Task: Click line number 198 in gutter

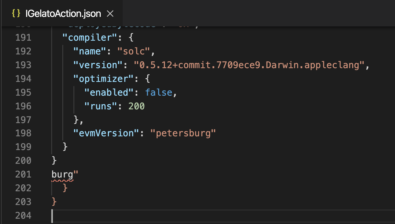Action: point(23,133)
